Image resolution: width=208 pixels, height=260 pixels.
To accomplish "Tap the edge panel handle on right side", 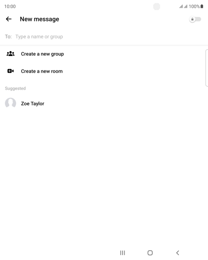I will pos(207,68).
